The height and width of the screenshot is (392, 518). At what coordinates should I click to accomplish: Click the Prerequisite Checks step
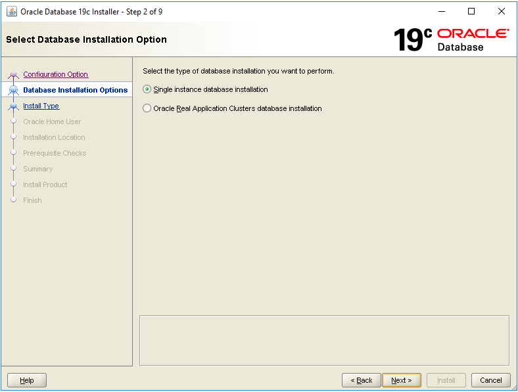coord(55,154)
